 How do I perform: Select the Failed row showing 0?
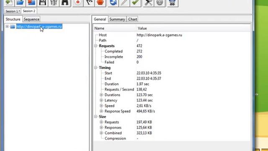172,62
